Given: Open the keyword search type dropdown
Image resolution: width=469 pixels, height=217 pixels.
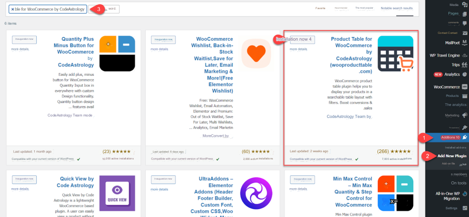Looking at the screenshot, I should coord(104,9).
